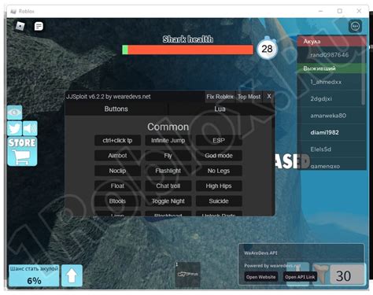Click the white up-arrow button
This screenshot has height=295, width=373.
pyautogui.click(x=72, y=275)
